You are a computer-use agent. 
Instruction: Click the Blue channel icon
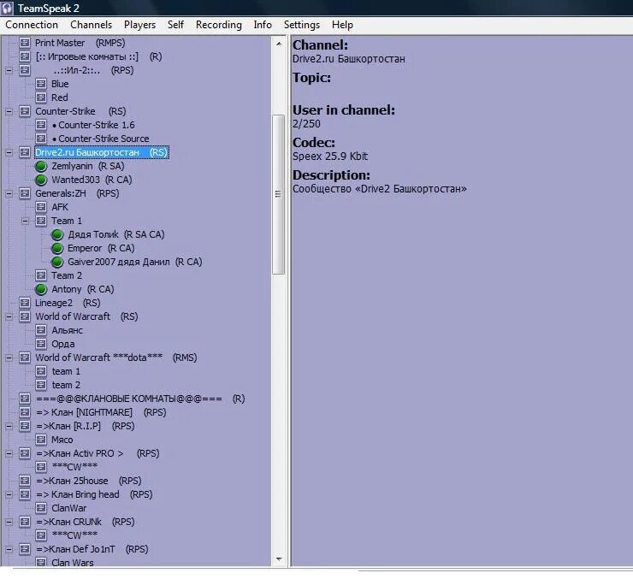[41, 84]
